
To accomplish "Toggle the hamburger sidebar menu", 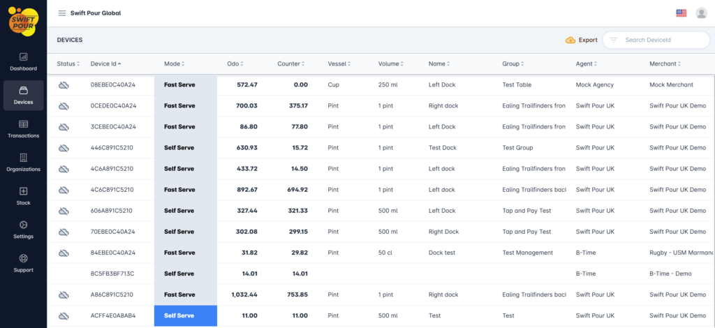I will (62, 13).
